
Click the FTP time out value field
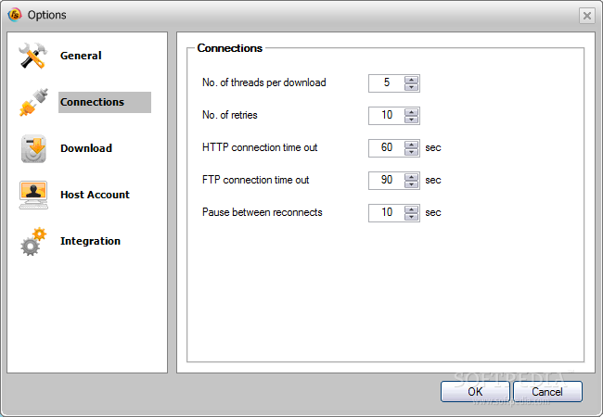387,181
